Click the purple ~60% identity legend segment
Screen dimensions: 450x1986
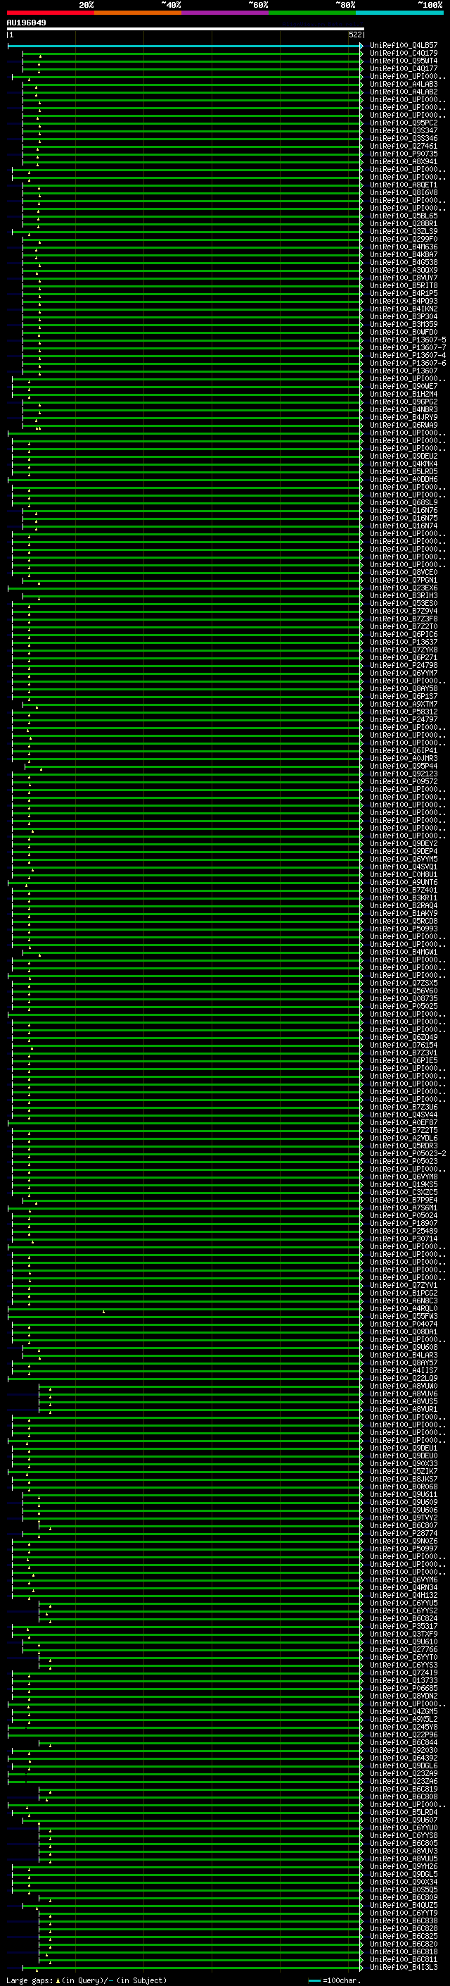point(226,13)
